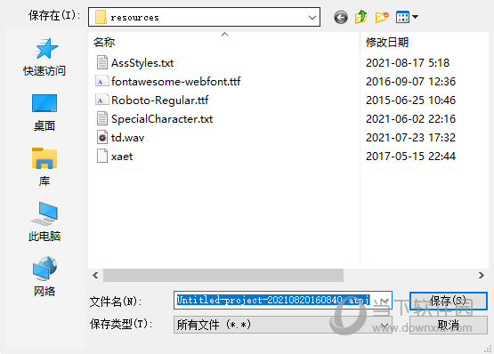
Task: Open the view menu icon
Action: 402,17
